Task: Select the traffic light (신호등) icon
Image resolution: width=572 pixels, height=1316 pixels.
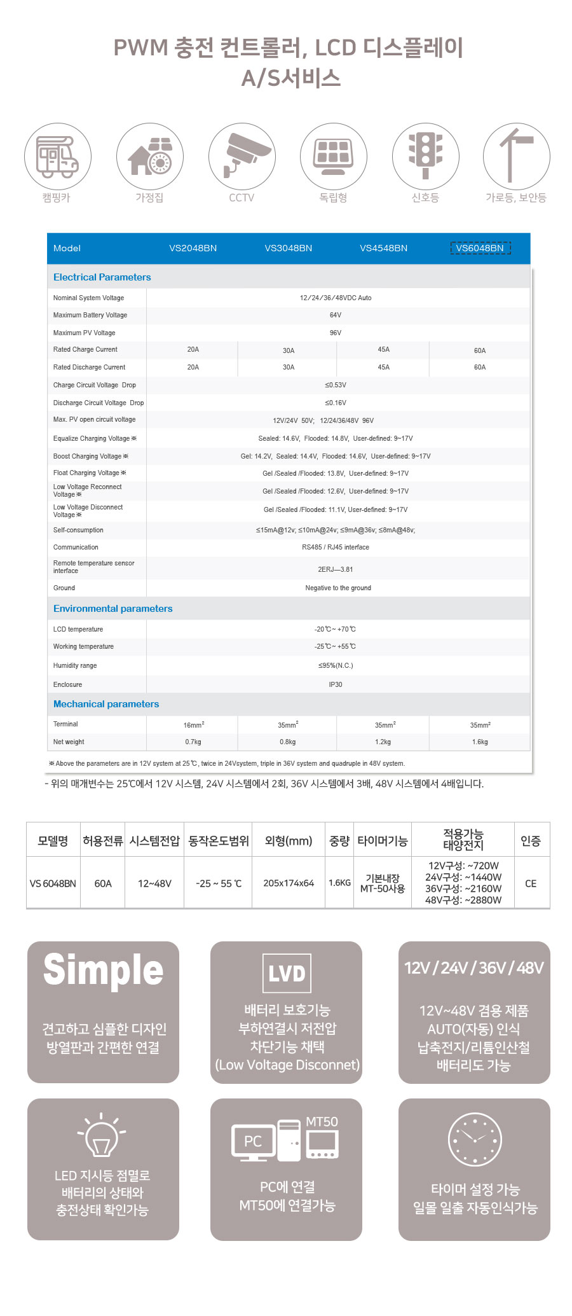Action: [x=425, y=156]
